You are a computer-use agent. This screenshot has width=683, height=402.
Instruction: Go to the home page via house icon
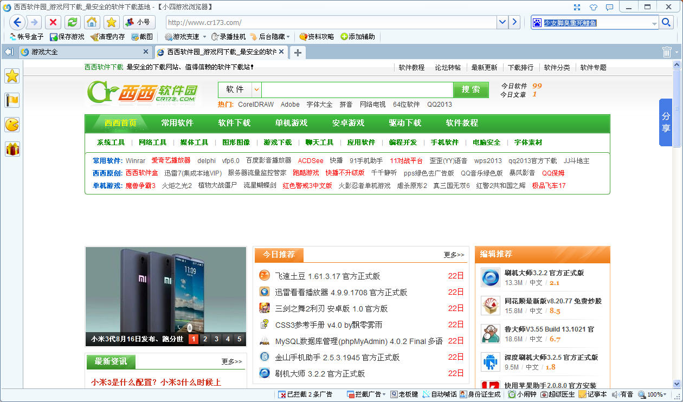(92, 22)
